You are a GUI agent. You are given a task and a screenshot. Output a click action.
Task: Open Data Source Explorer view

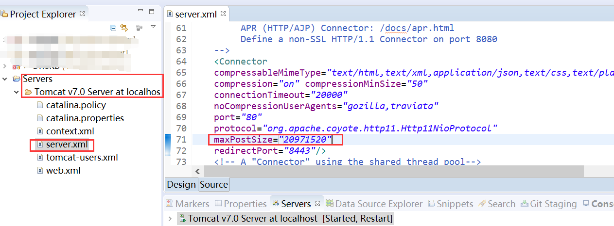[373, 204]
